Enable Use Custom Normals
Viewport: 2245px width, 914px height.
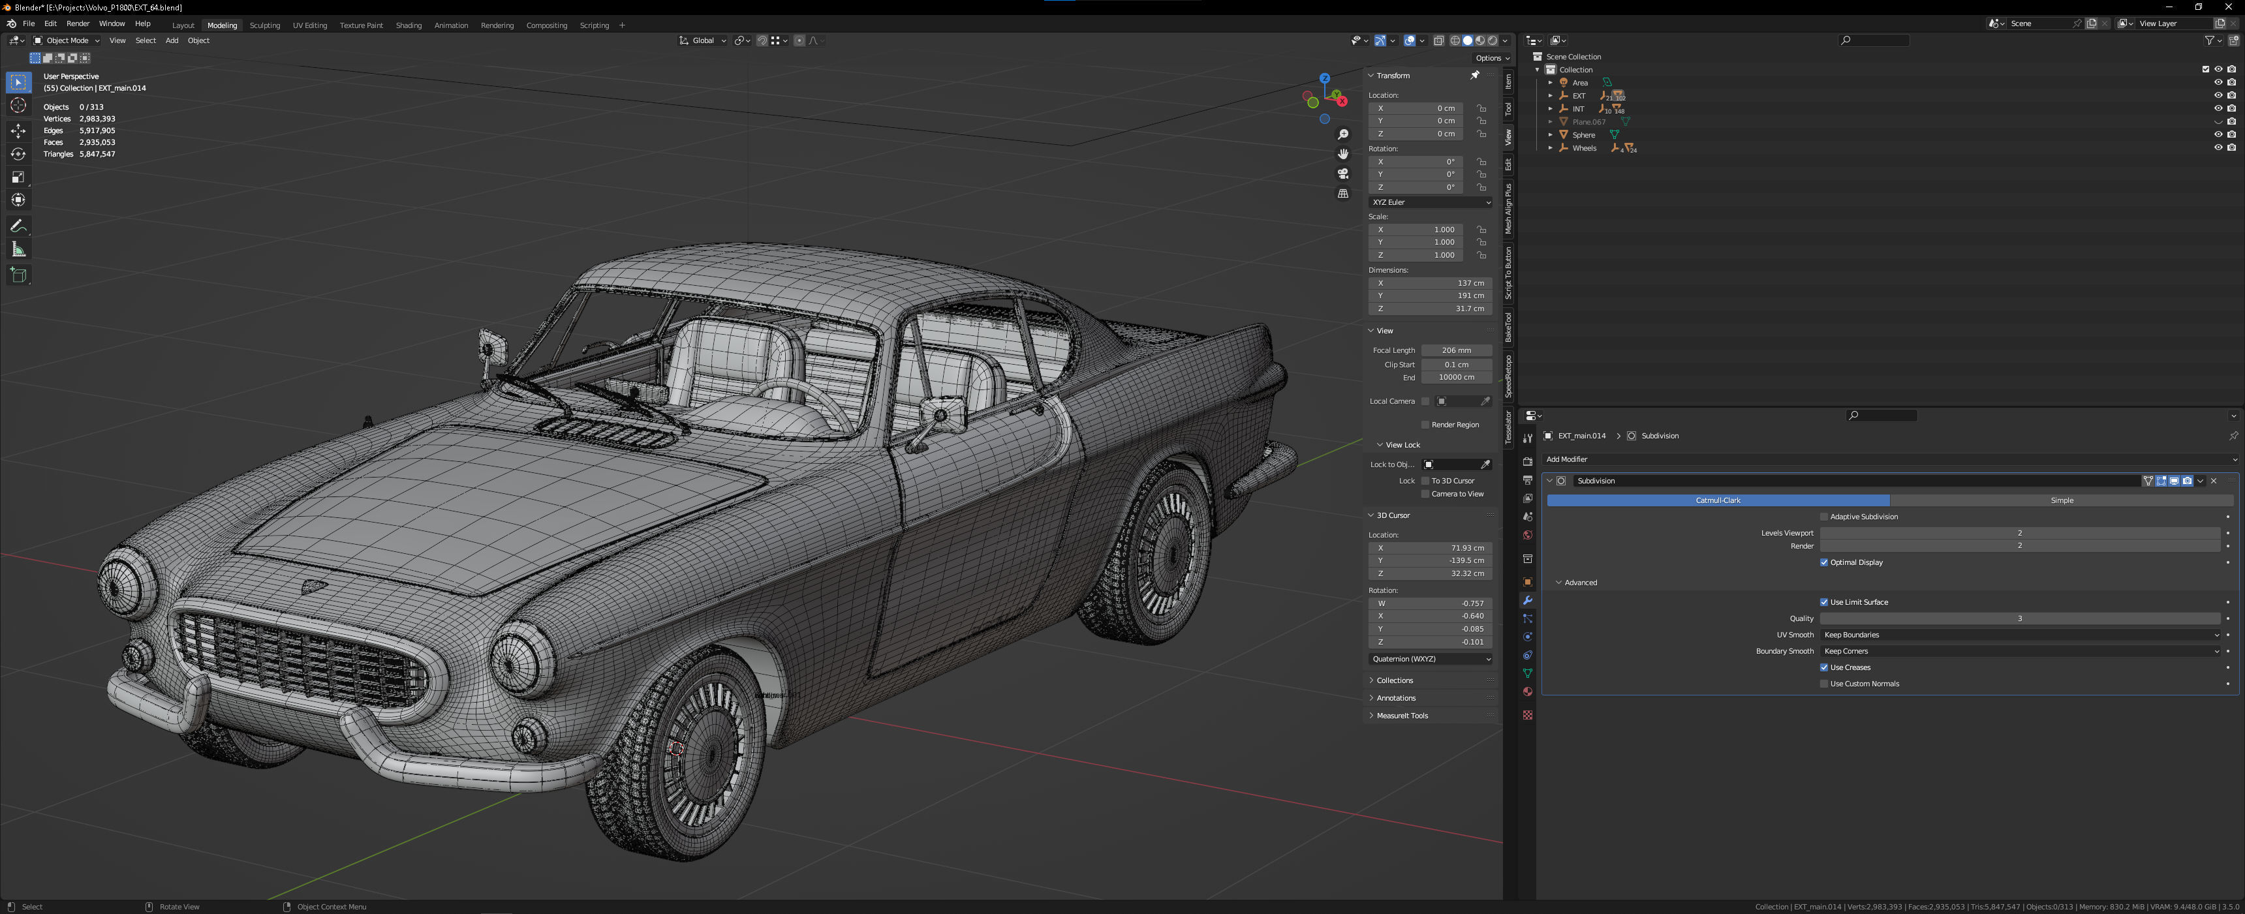(x=1823, y=684)
